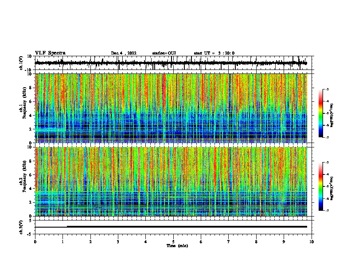Click the "-3" tick on ch.1 color bar
The height and width of the screenshot is (271, 351).
327,89
